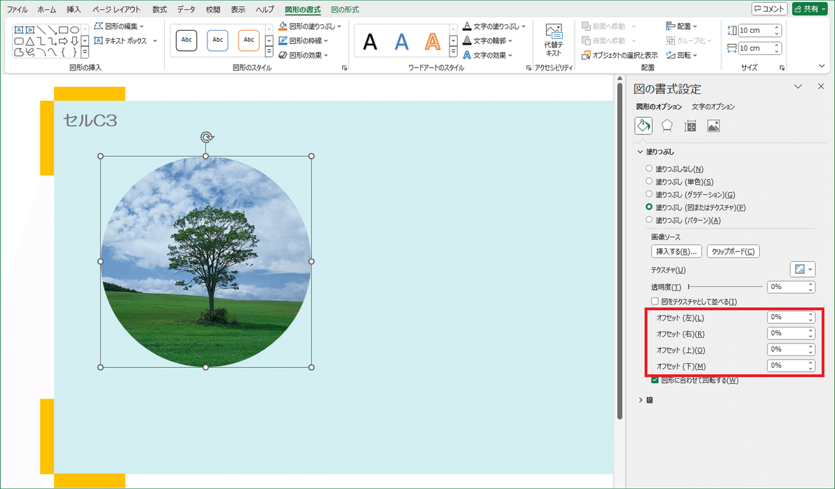Click the オフセット (左) value field

tap(790, 317)
